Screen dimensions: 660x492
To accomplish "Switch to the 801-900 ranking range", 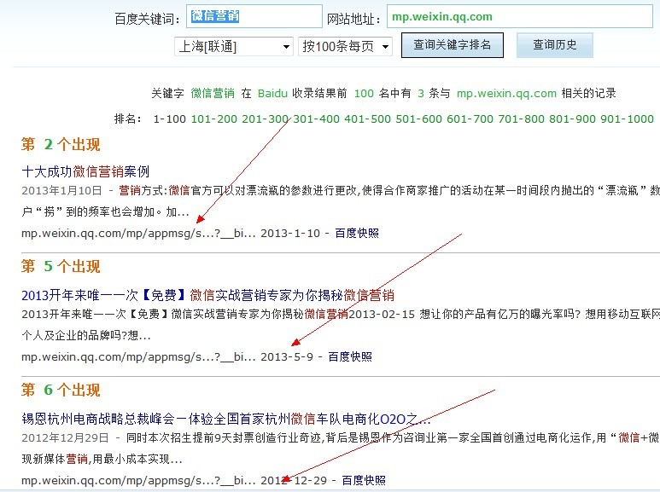I will (x=572, y=119).
